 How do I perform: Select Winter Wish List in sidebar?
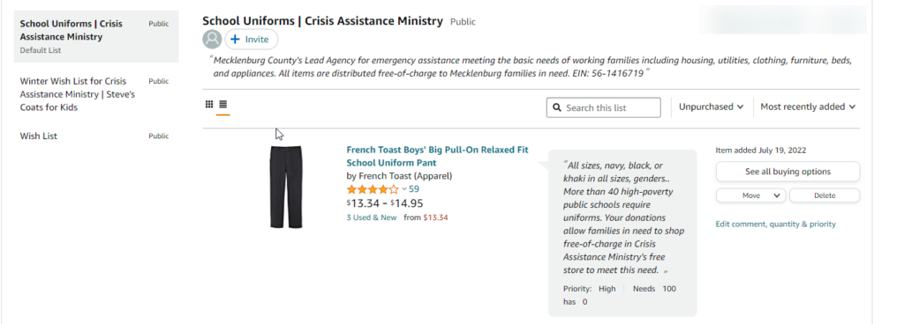96,94
